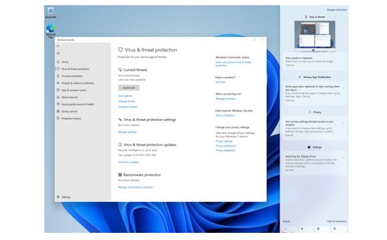Click the Windows Security title bar text
387x240 pixels.
[66, 40]
